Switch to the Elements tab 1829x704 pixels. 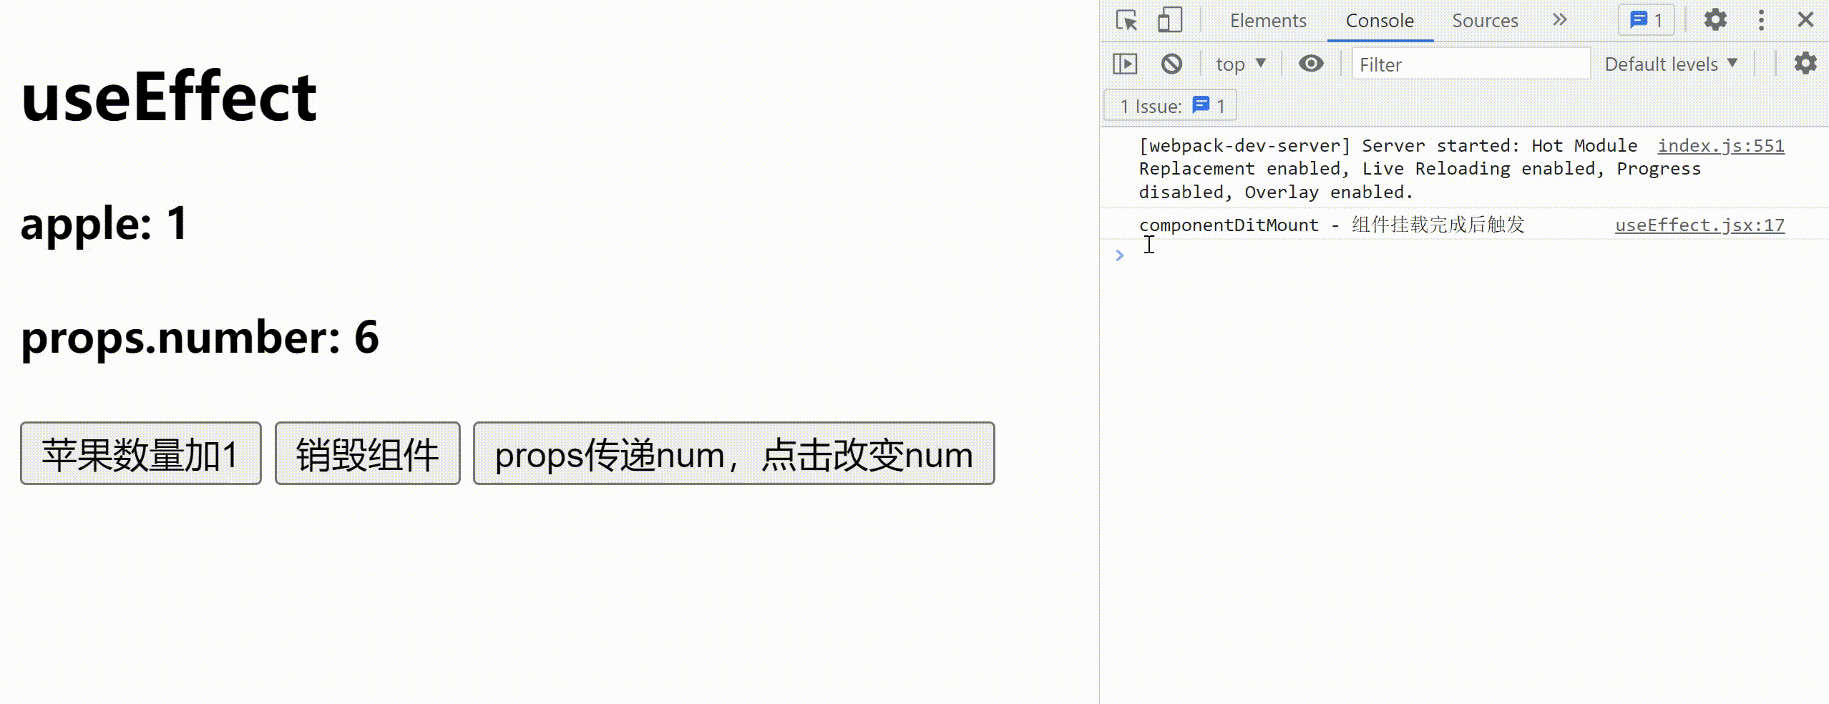(x=1268, y=20)
